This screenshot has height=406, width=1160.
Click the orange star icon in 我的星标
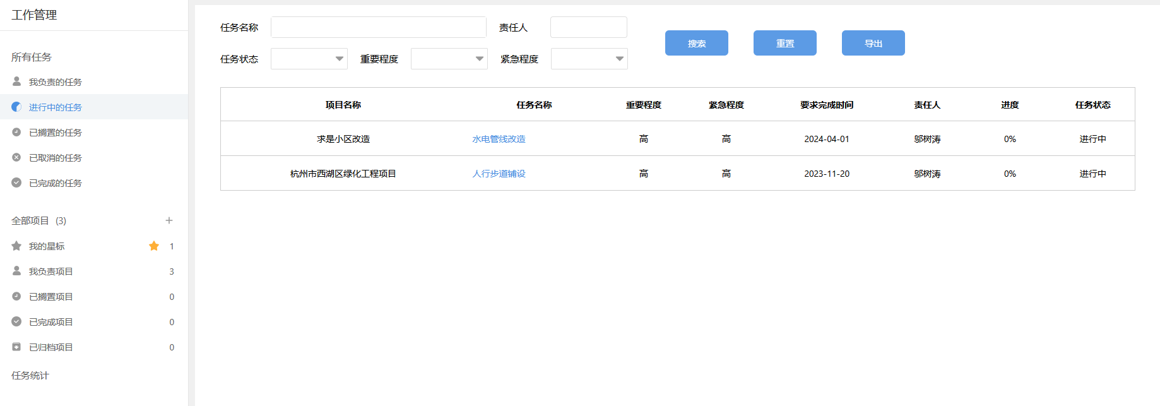[x=154, y=246]
